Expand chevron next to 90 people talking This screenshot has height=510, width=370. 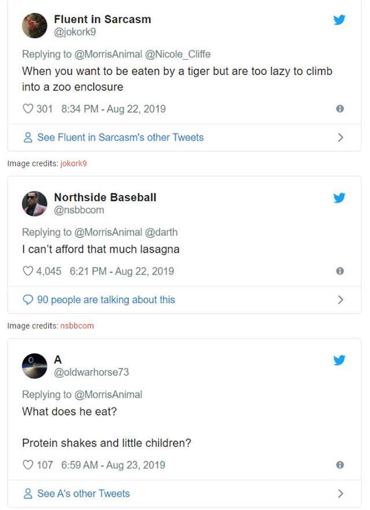coord(341,300)
